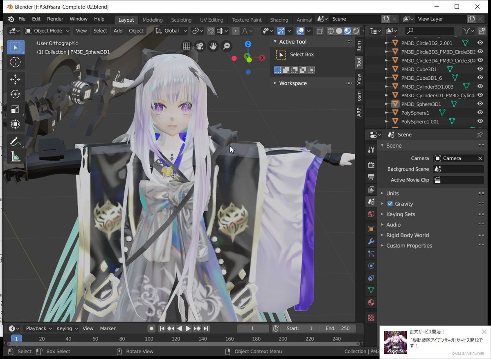This screenshot has width=491, height=359.
Task: Activate the Scale tool
Action: coord(16,109)
